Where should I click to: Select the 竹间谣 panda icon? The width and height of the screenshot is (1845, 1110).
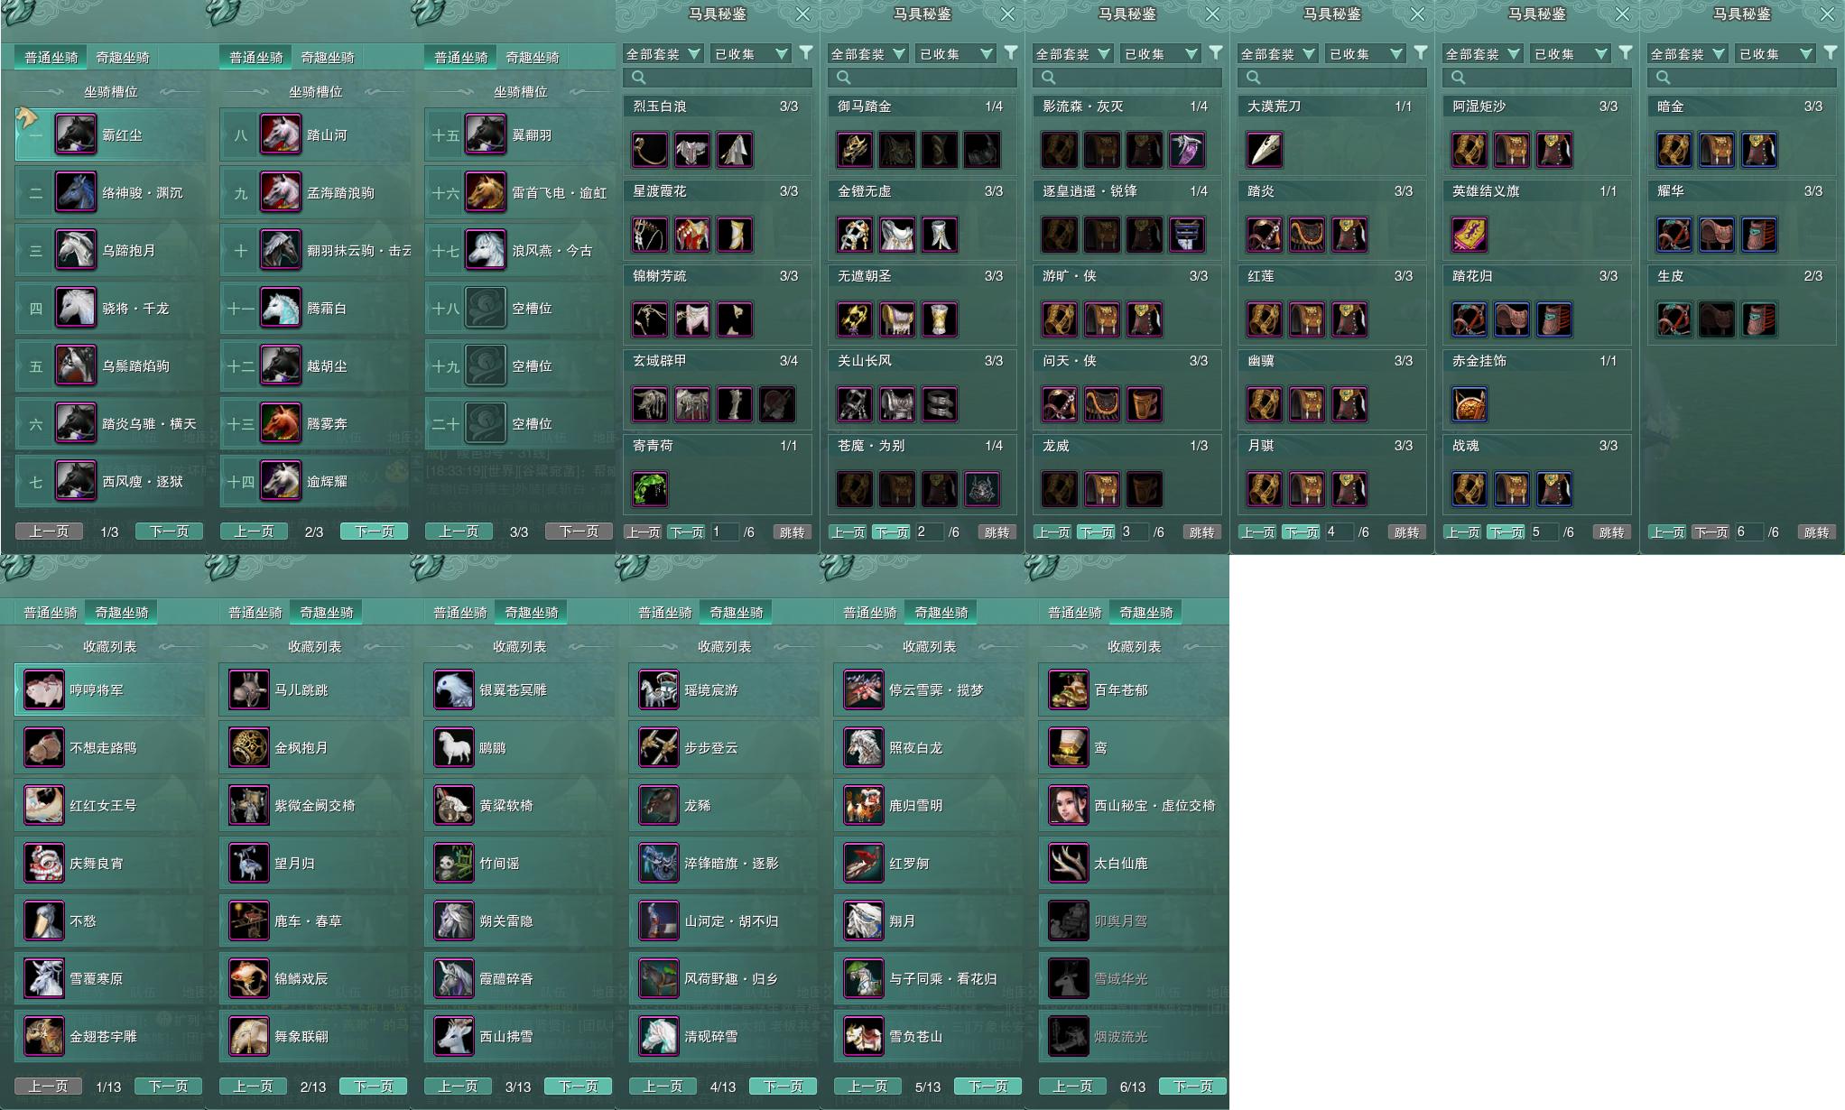click(453, 863)
